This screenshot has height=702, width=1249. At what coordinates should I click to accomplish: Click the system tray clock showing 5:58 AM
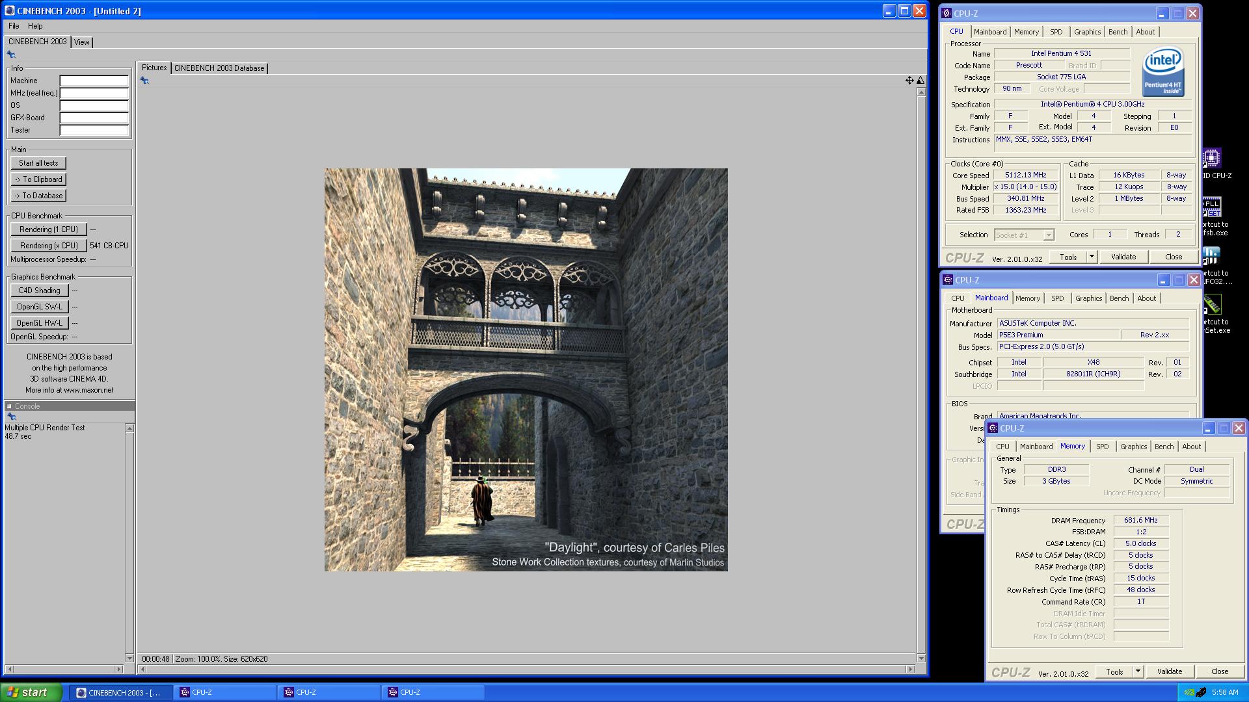(1224, 693)
